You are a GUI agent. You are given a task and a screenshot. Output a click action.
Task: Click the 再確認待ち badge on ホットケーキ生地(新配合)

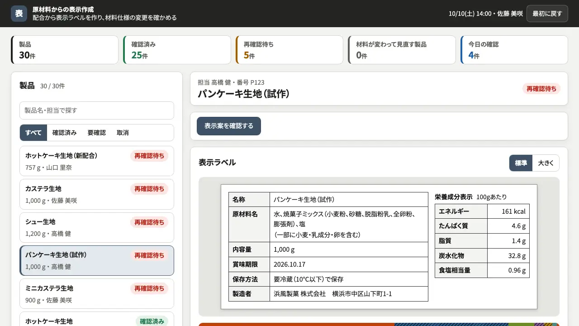[149, 156]
